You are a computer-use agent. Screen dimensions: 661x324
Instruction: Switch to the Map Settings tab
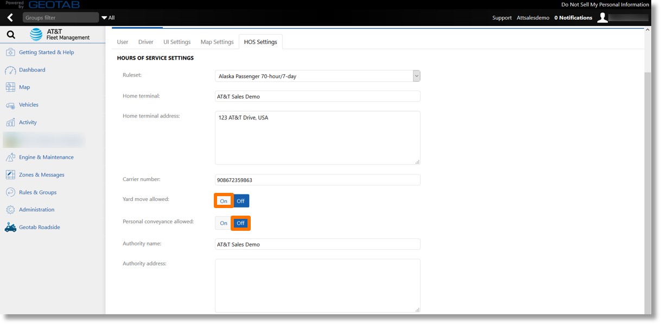coord(217,42)
